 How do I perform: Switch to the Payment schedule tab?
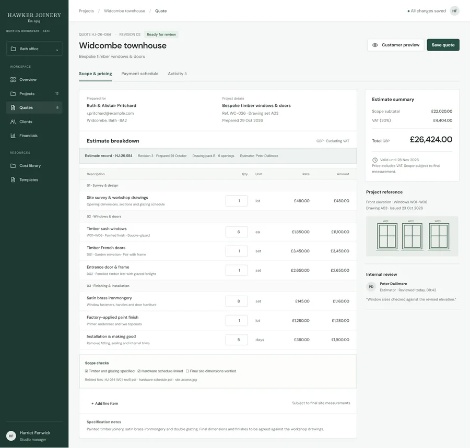[139, 74]
